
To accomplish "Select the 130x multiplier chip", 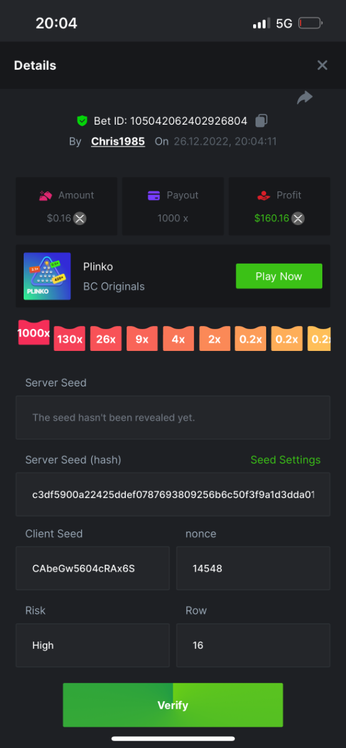I will pyautogui.click(x=69, y=338).
